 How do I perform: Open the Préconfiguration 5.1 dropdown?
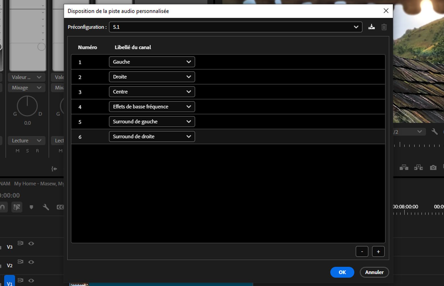point(236,27)
